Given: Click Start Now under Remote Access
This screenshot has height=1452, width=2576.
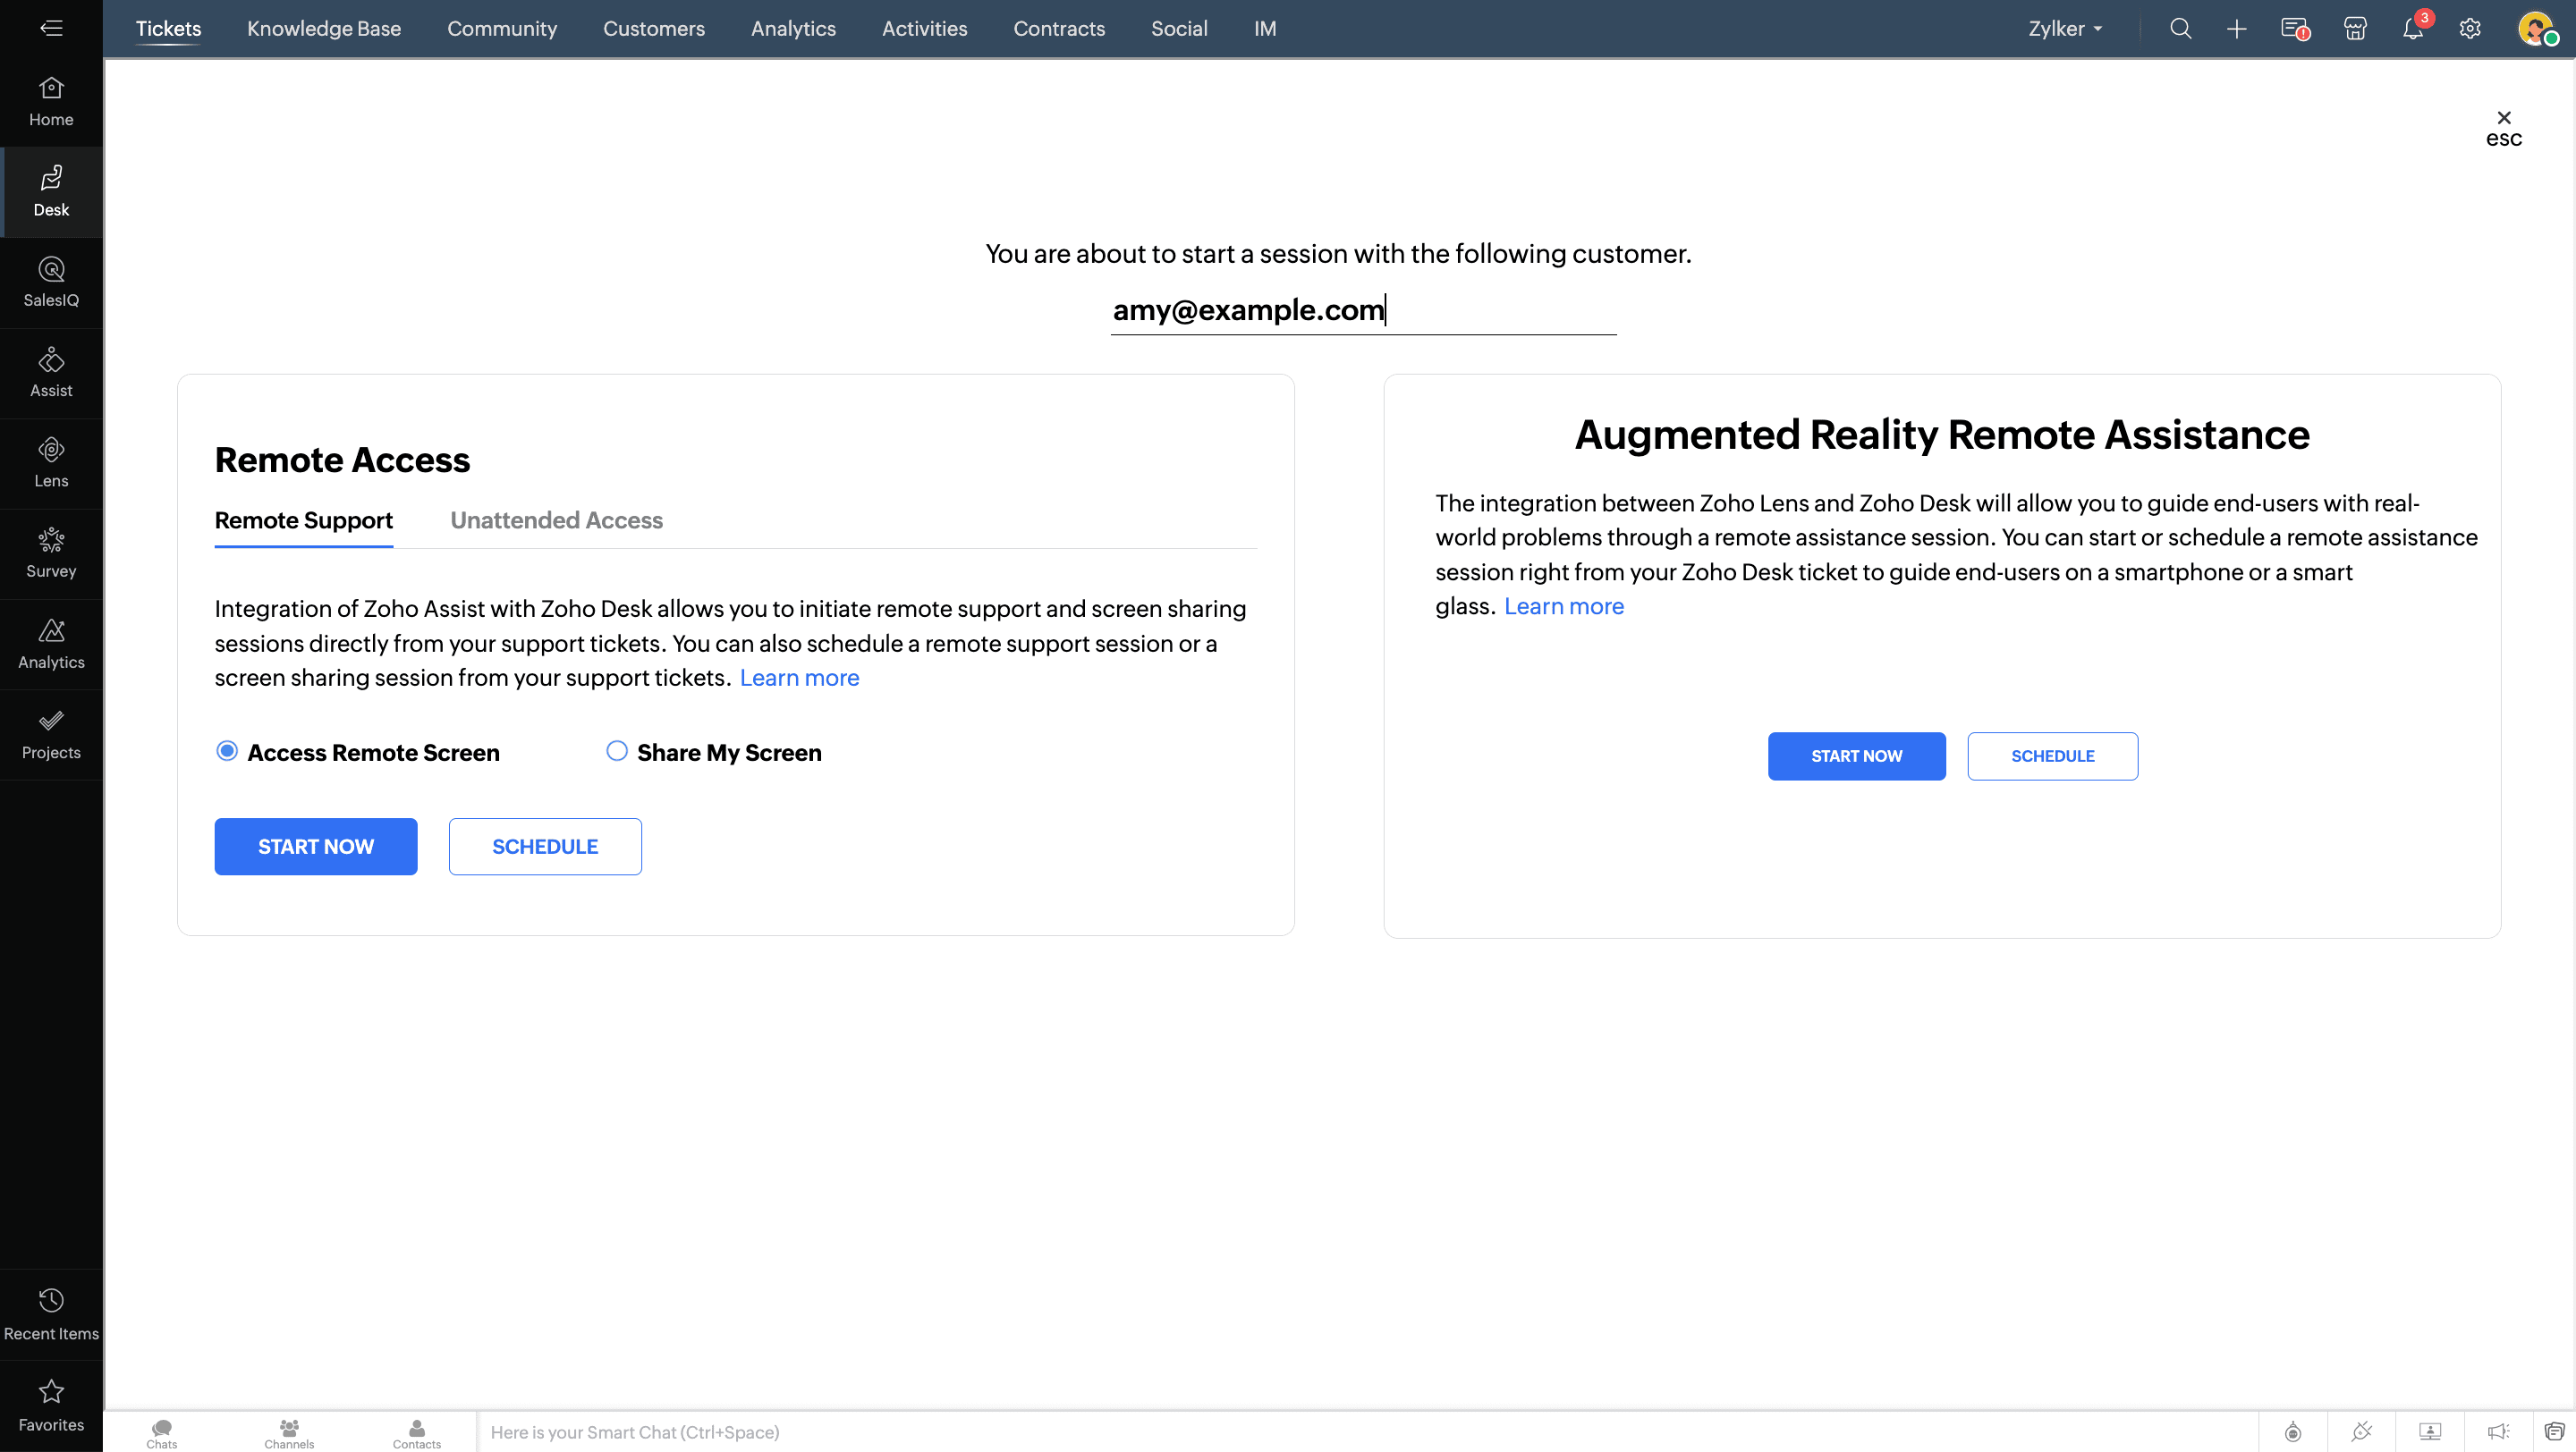Looking at the screenshot, I should (315, 846).
